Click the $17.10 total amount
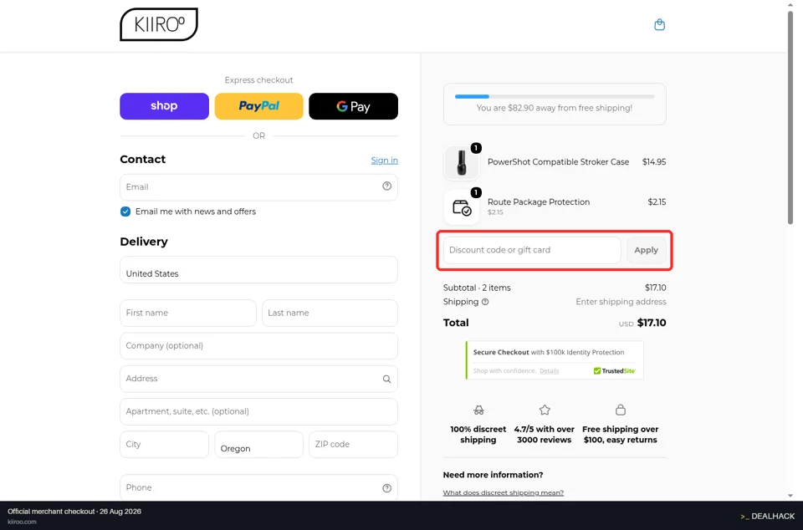The height and width of the screenshot is (530, 803). point(652,323)
